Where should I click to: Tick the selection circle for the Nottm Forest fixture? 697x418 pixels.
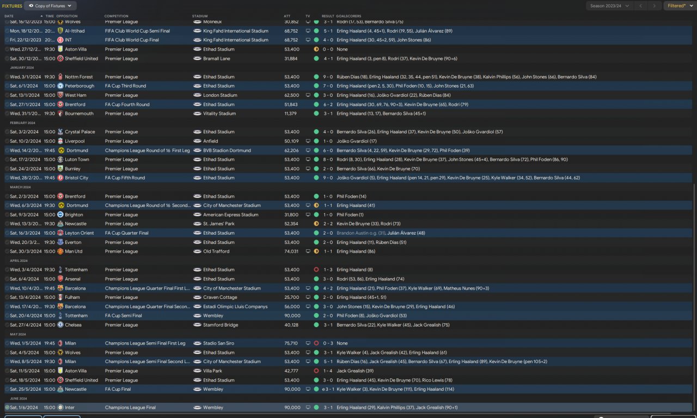[x=7, y=77]
